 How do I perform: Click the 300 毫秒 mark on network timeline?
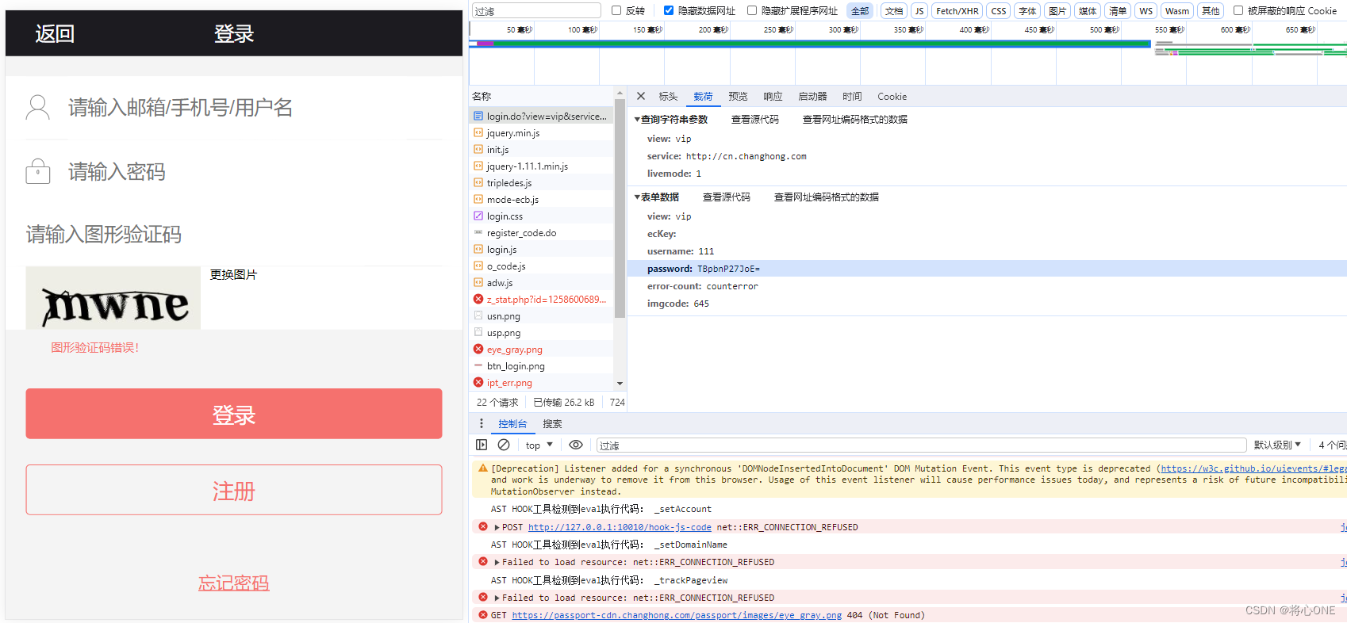coord(842,30)
